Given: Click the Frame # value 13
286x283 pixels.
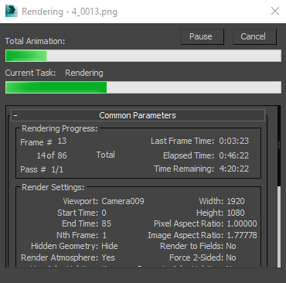Looking at the screenshot, I should click(62, 141).
